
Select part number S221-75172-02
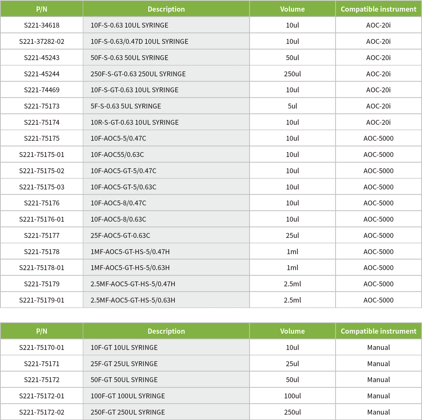tap(42, 412)
